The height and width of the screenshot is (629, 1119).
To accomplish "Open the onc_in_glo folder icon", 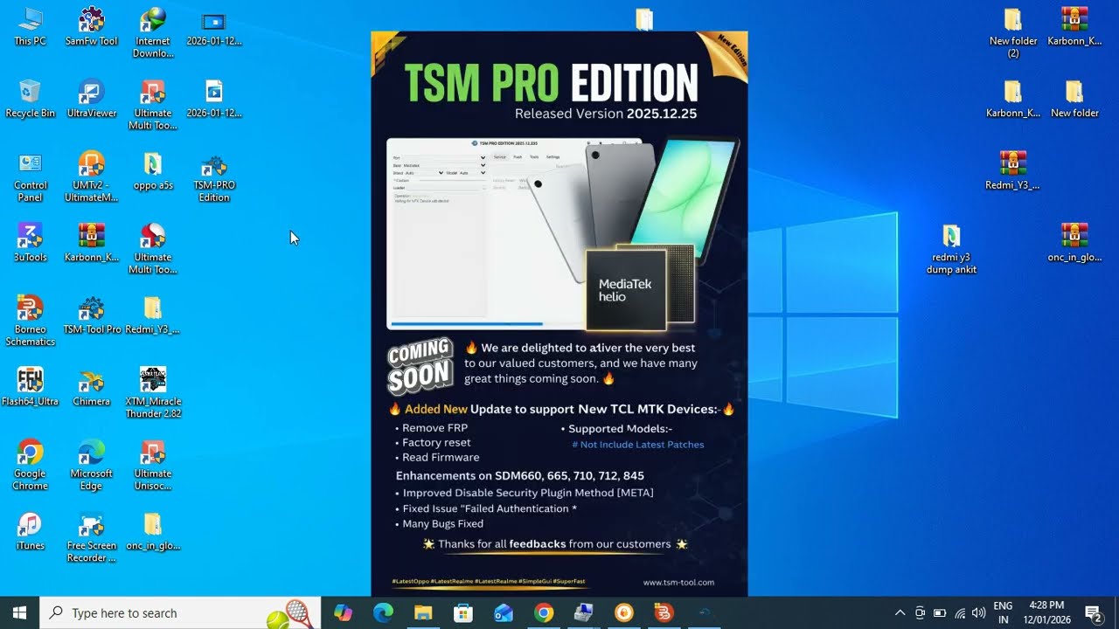I will click(x=153, y=530).
